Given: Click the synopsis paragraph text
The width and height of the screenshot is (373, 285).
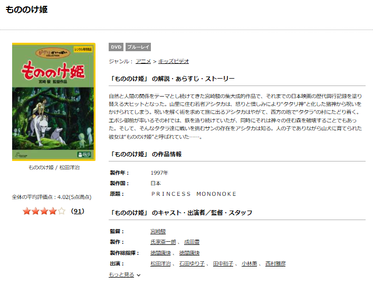Looking at the screenshot, I should [235, 116].
